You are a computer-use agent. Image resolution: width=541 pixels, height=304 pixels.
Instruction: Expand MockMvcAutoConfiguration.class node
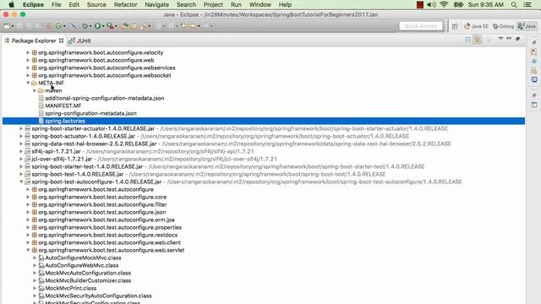35,273
